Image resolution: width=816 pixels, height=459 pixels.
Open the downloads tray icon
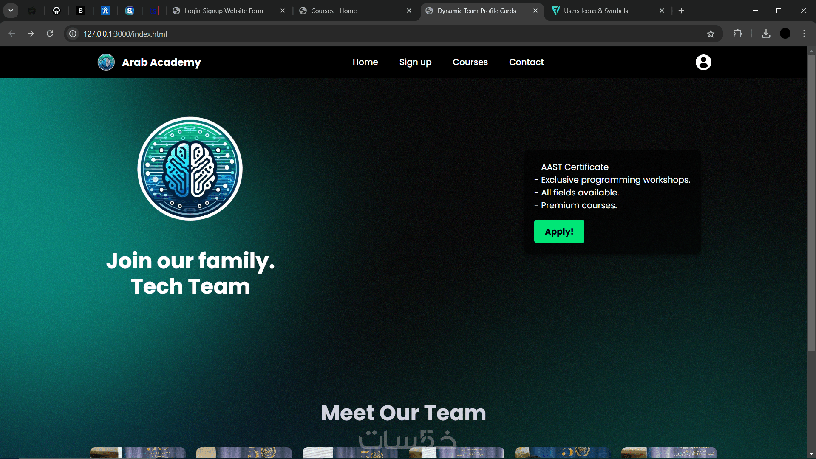(766, 34)
